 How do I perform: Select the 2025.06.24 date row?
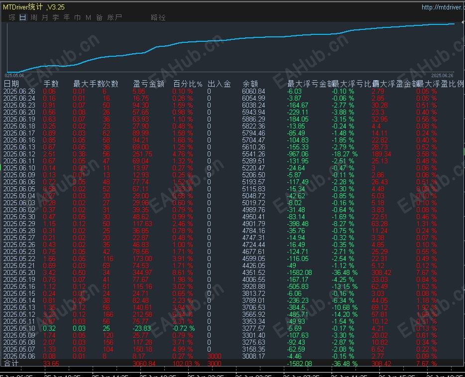(19, 98)
